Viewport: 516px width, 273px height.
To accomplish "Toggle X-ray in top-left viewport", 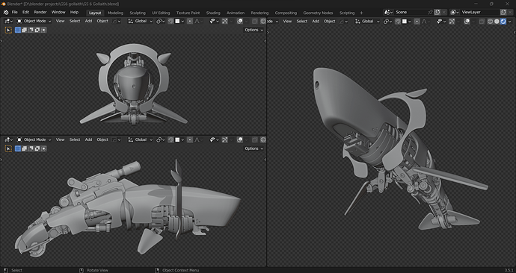I will [x=255, y=21].
